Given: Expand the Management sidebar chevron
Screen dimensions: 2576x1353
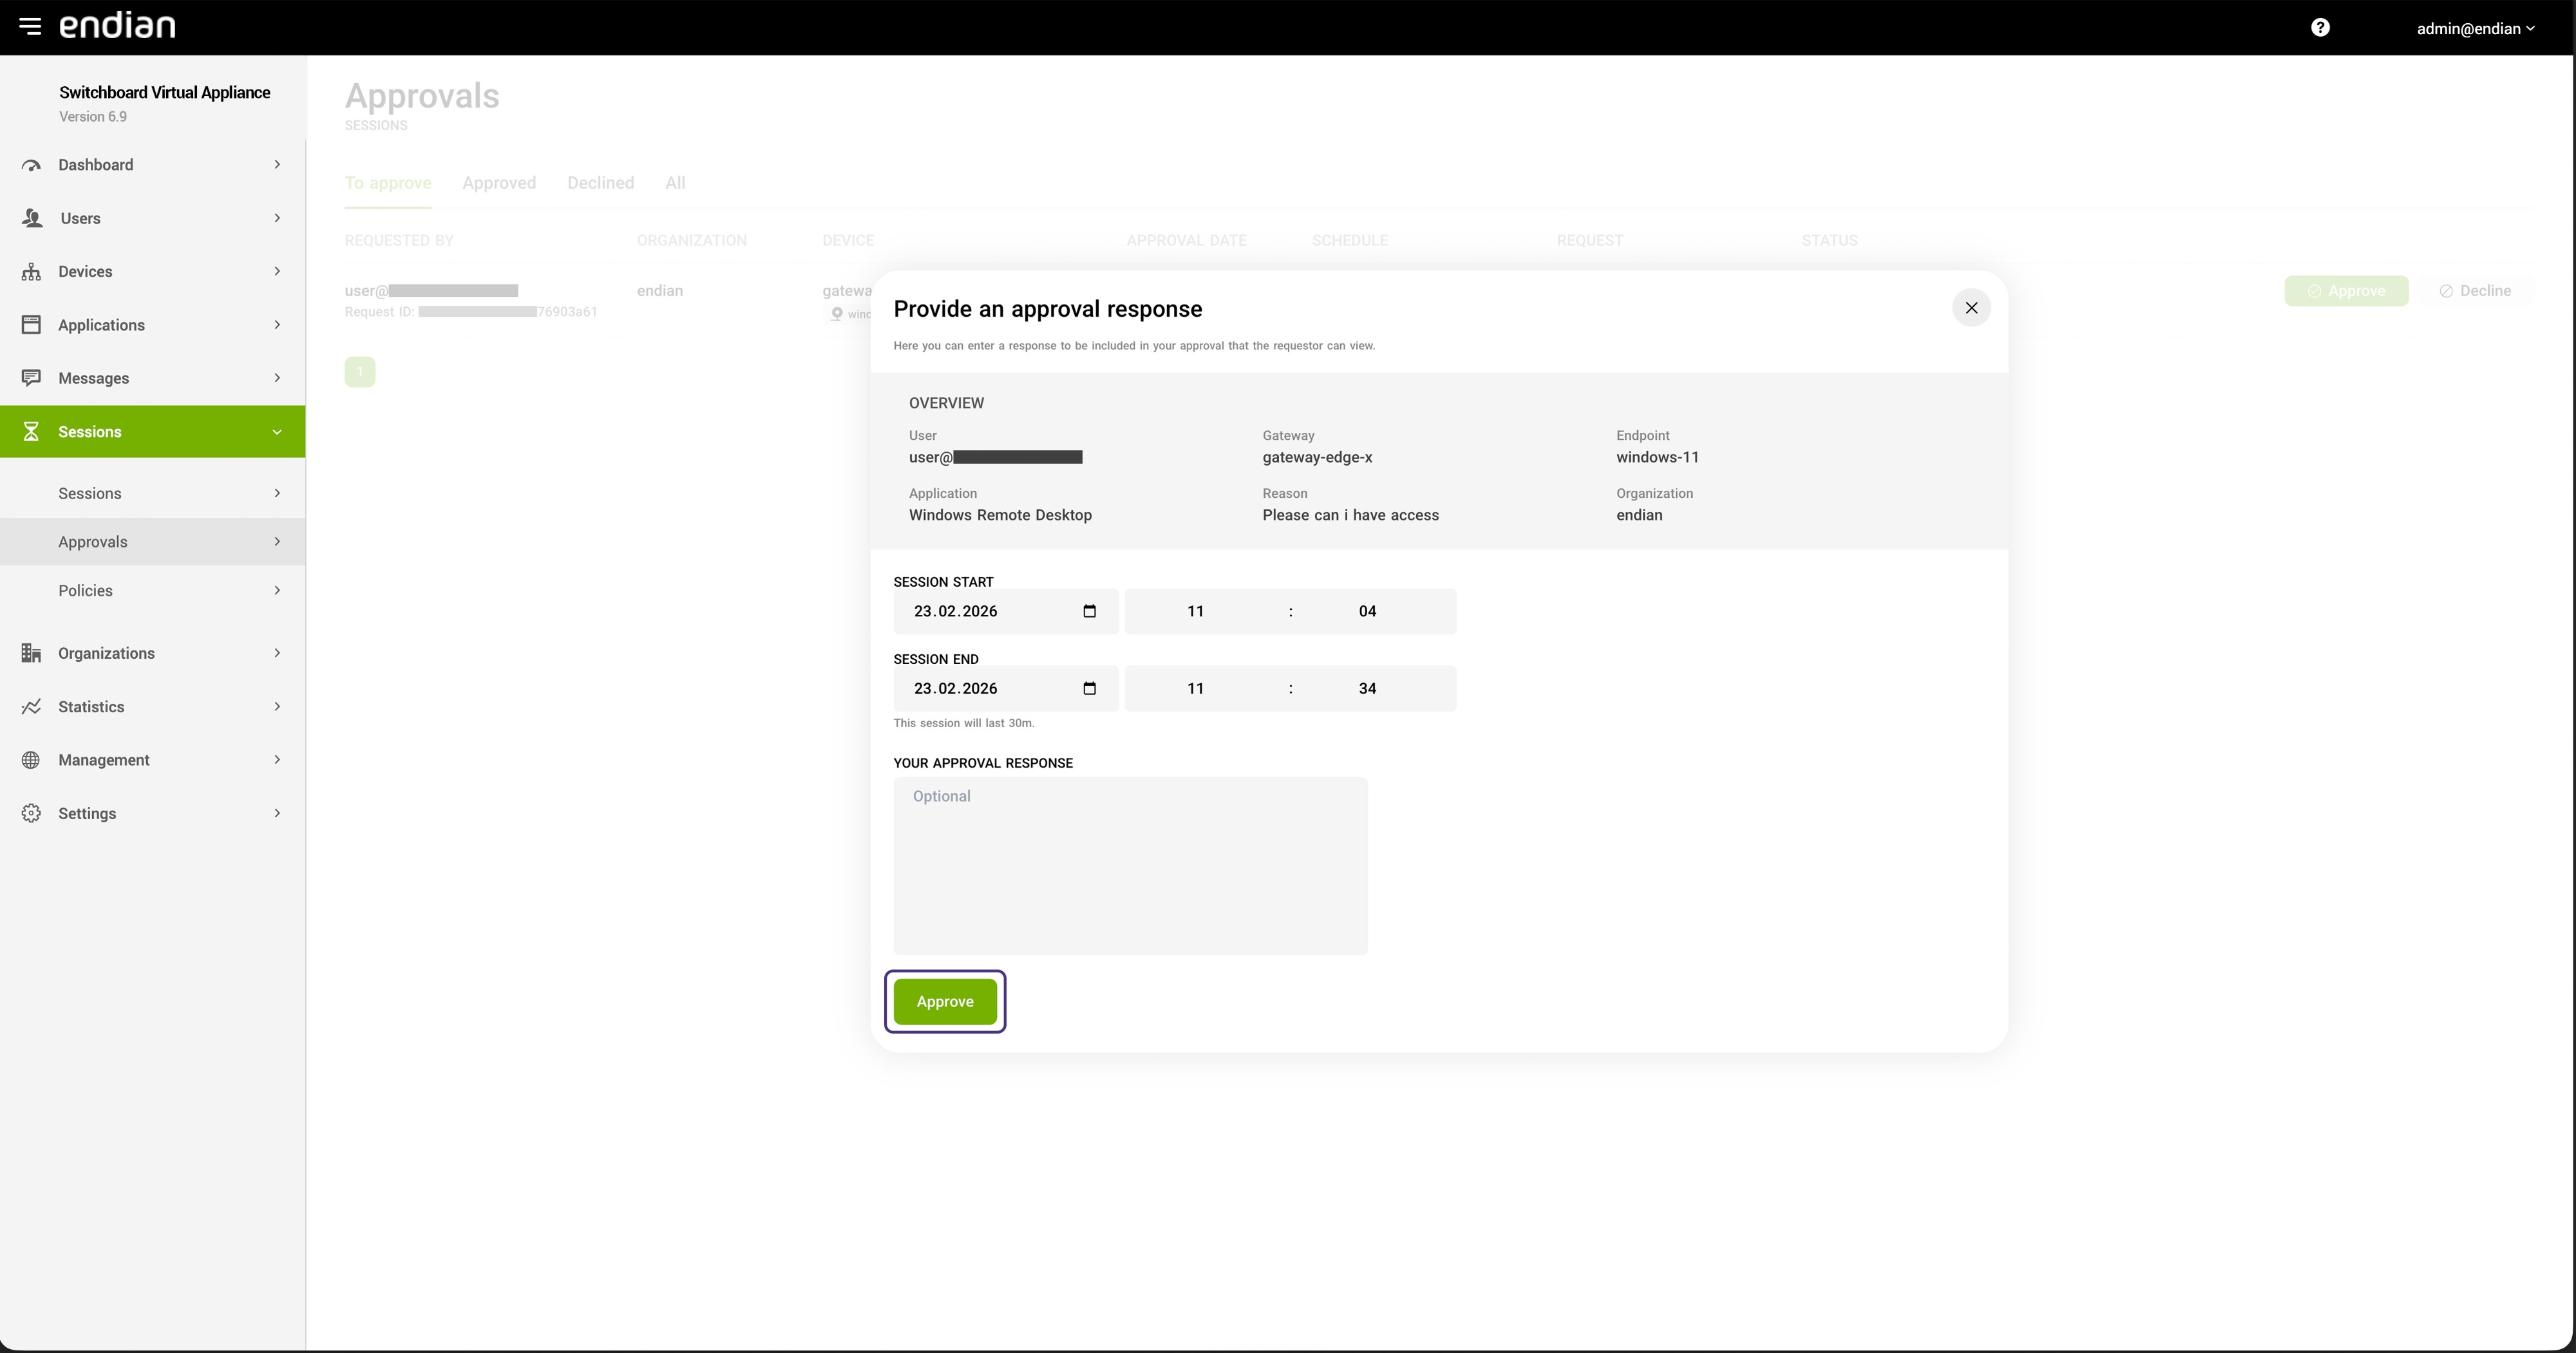Looking at the screenshot, I should click(x=277, y=760).
